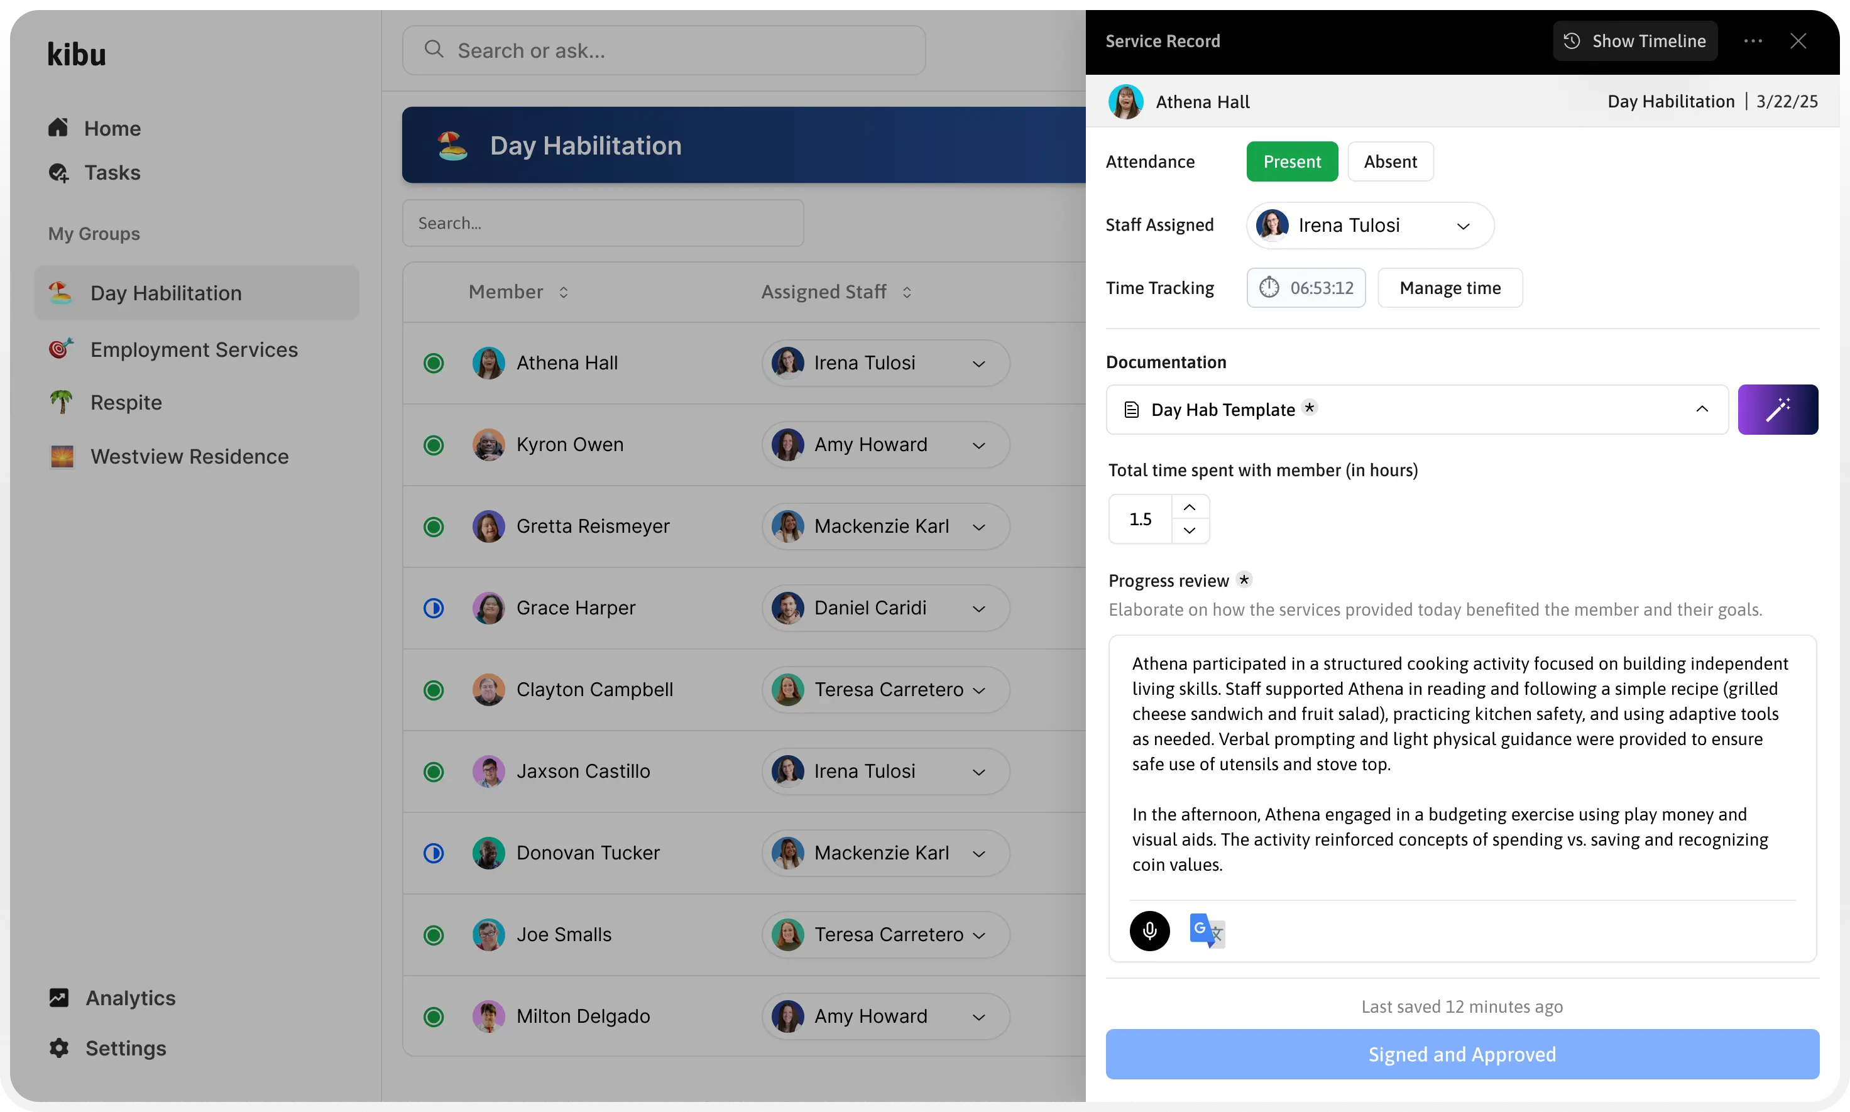This screenshot has width=1850, height=1112.
Task: Switch to Employment Services group
Action: (194, 349)
